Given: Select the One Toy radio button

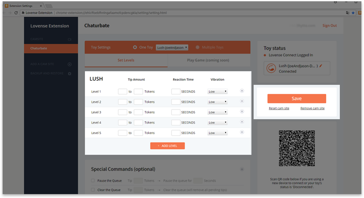Looking at the screenshot, I should (135, 47).
